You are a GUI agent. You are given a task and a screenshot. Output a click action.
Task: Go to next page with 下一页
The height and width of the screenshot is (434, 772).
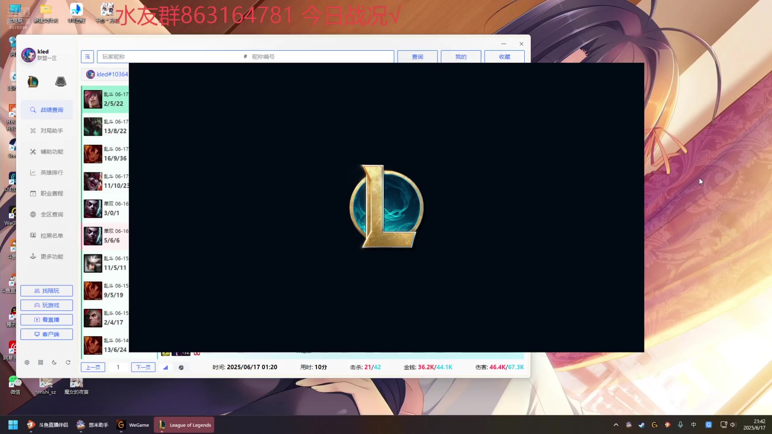coord(143,367)
